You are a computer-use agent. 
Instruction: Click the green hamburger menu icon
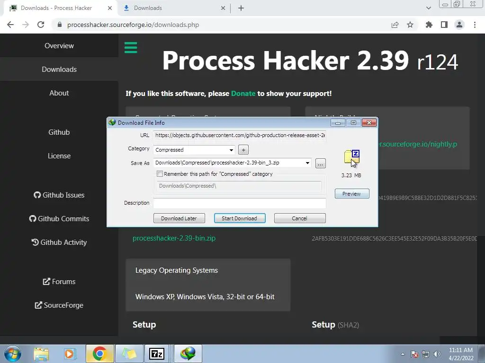(131, 48)
